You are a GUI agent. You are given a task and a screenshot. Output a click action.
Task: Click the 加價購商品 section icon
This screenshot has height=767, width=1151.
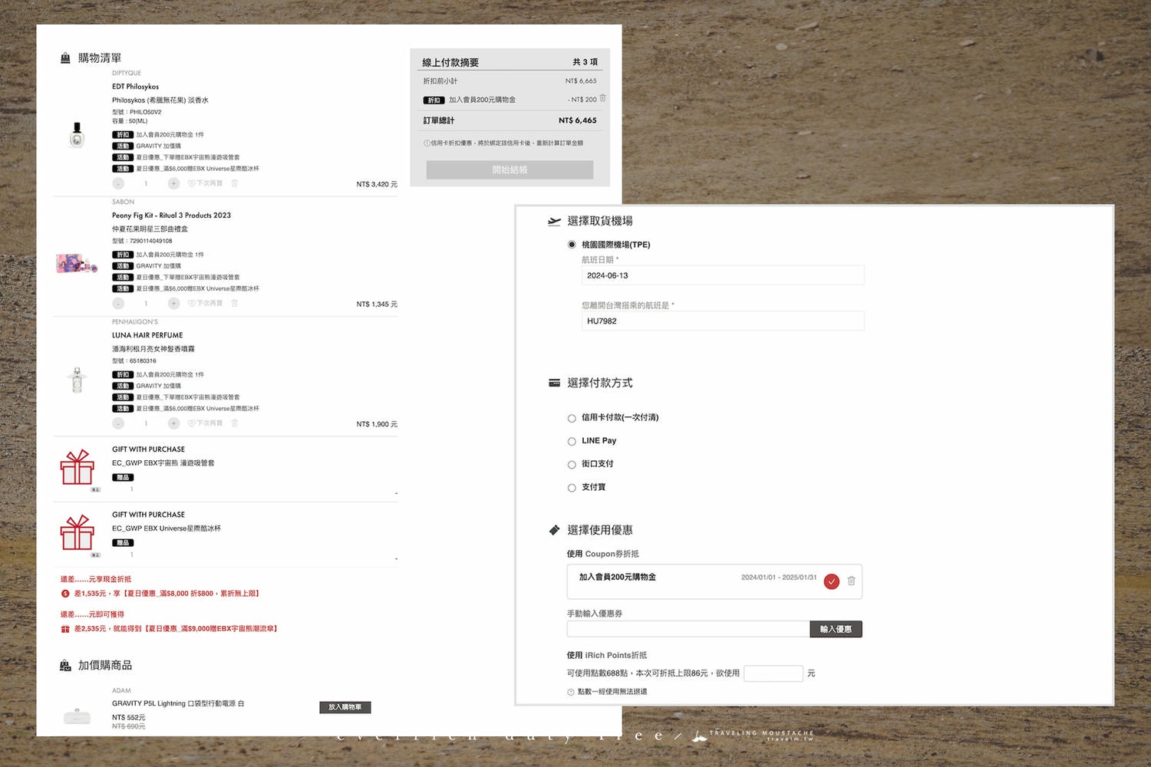pyautogui.click(x=65, y=666)
